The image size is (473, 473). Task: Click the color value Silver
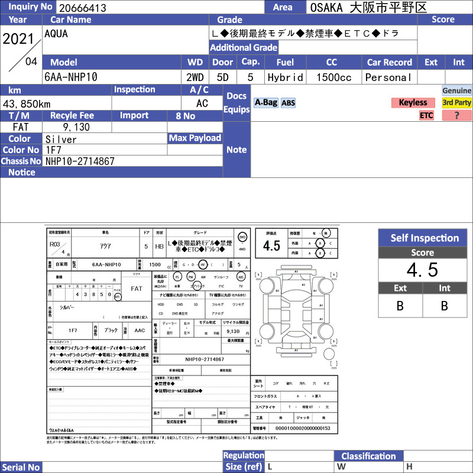(61, 140)
